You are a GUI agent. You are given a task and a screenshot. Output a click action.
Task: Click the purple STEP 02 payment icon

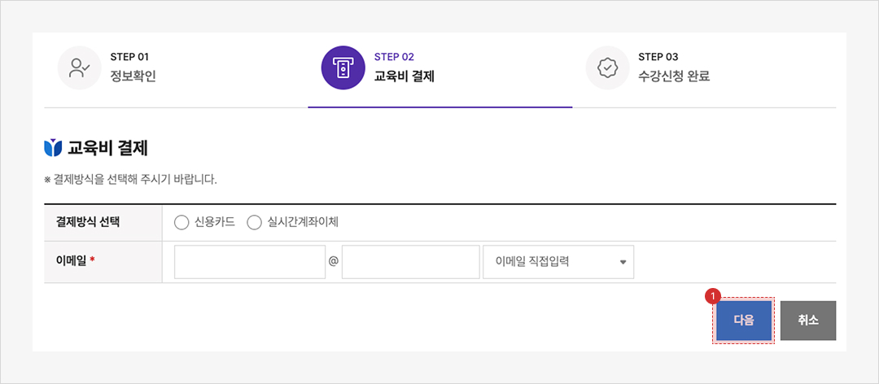point(343,68)
